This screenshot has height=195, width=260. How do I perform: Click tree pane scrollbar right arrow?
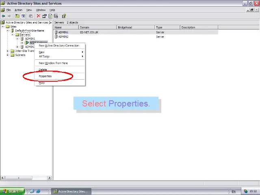[49, 178]
